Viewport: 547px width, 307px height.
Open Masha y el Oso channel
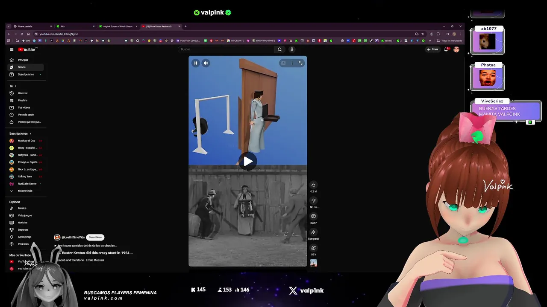click(x=26, y=141)
